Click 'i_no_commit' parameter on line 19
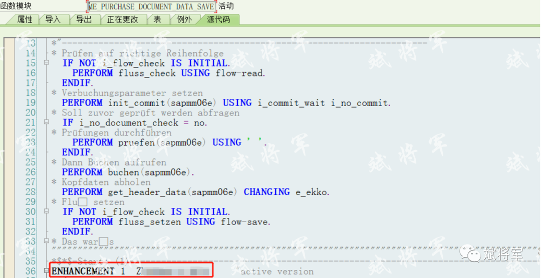Image resolution: width=541 pixels, height=278 pixels. coord(361,103)
